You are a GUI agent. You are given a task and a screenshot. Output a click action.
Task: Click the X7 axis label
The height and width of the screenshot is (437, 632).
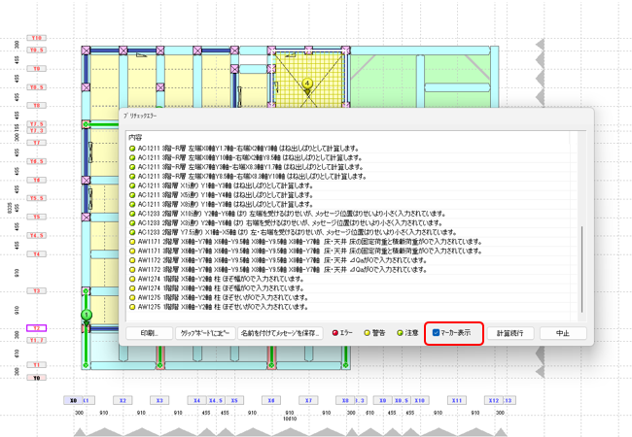tap(308, 400)
